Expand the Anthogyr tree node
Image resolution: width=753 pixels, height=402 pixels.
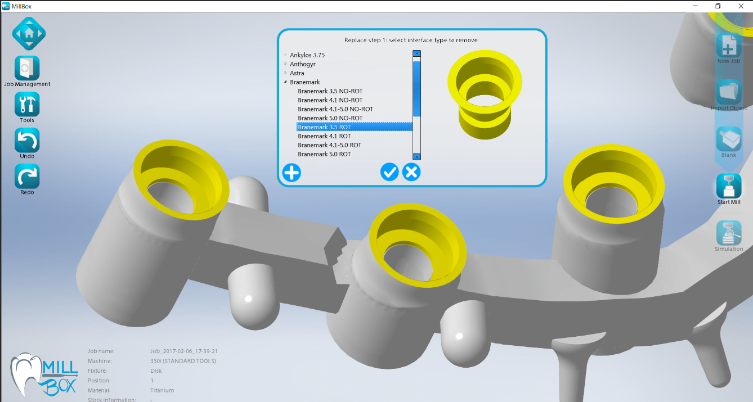(x=286, y=64)
